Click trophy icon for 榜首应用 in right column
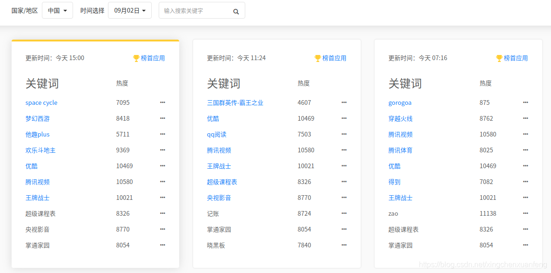The height and width of the screenshot is (273, 551). [x=498, y=58]
